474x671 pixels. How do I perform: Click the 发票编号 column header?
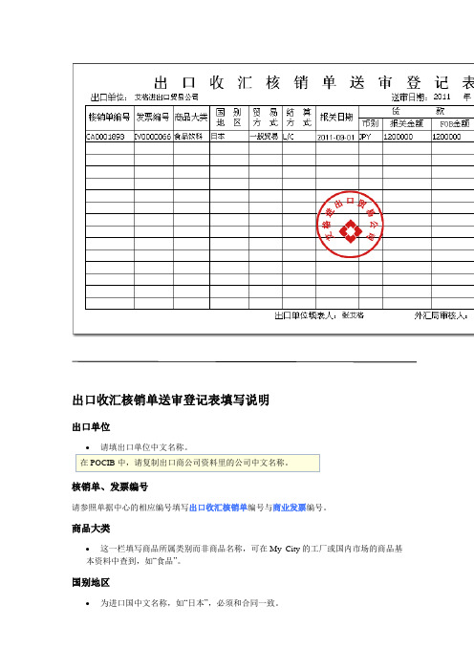coord(153,117)
